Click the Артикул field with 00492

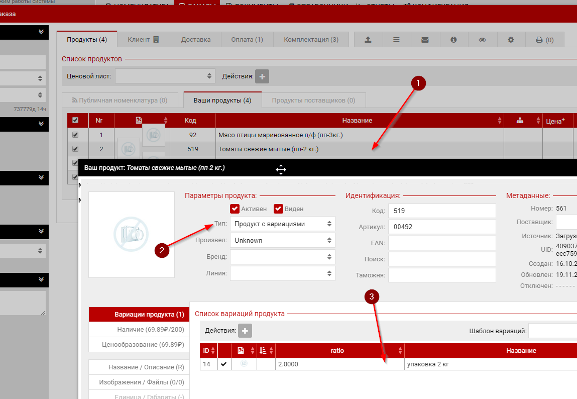[x=442, y=227]
